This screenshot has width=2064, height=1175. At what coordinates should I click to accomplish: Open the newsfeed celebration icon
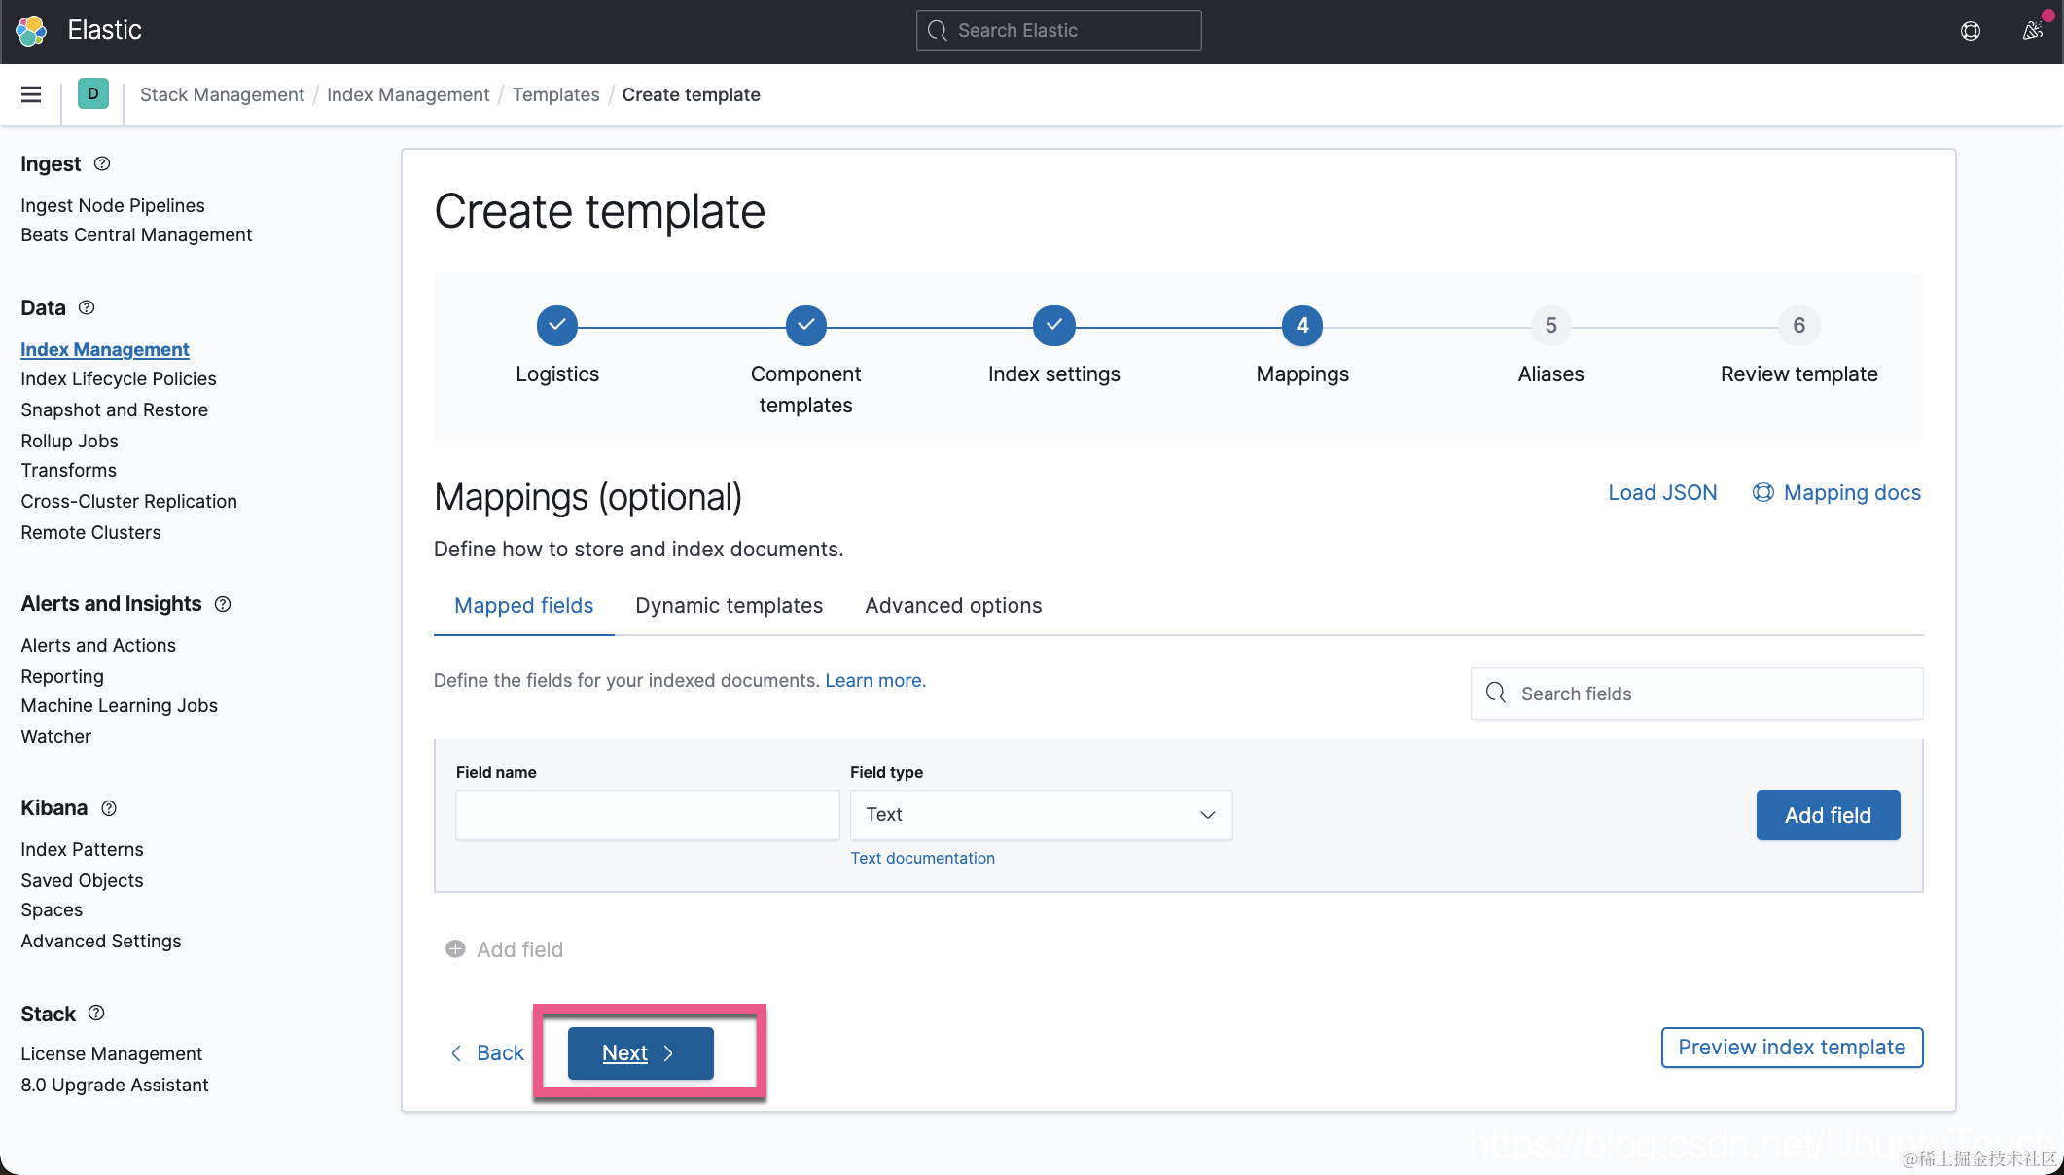tap(2032, 31)
